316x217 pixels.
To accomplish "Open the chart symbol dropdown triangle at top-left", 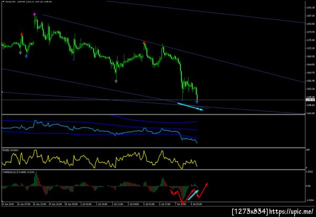I will 3,2.
